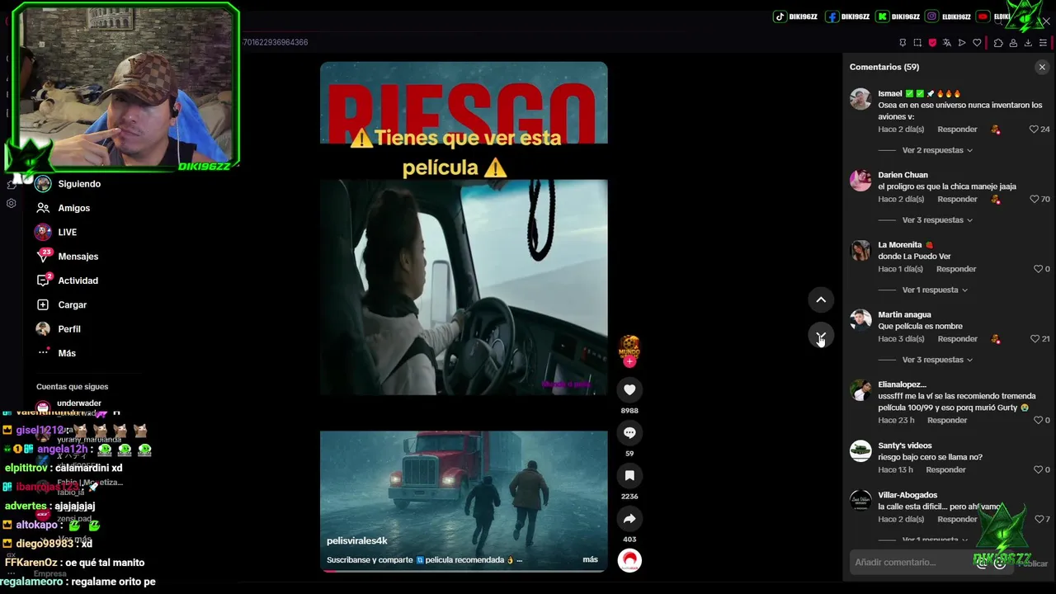
Task: Save video with the bookmark icon
Action: 629,475
